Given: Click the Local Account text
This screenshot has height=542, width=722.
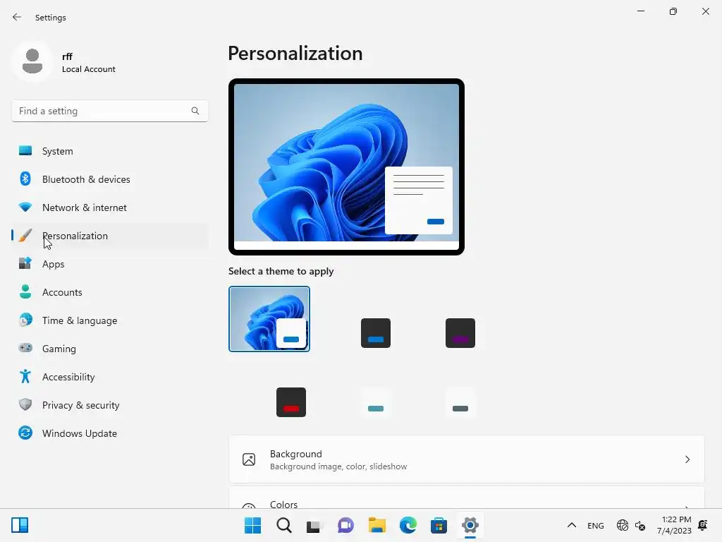Looking at the screenshot, I should [x=88, y=69].
